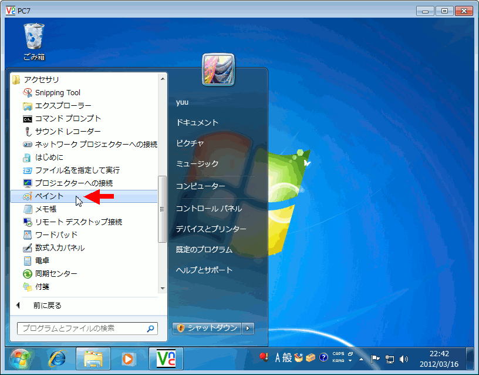Click 前に戻る to go back

47,305
